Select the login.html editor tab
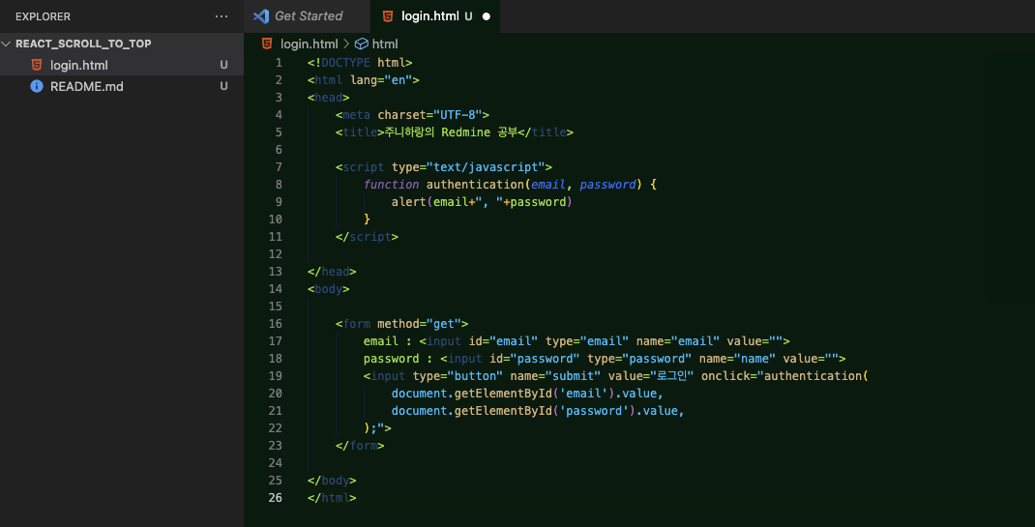This screenshot has width=1035, height=527. coord(435,16)
